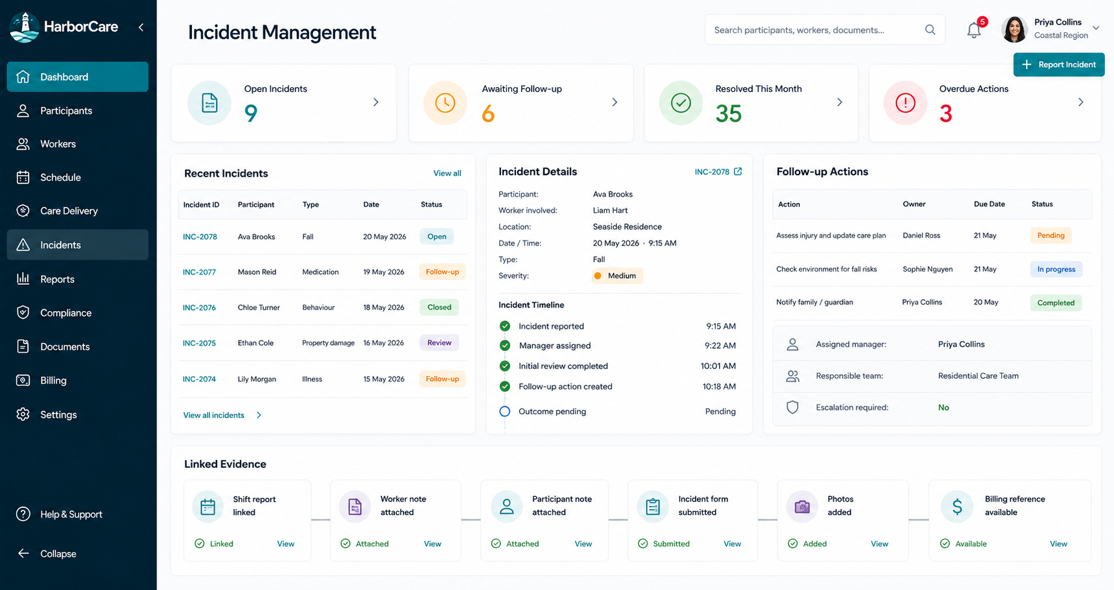Expand the Priya Collins profile dropdown
Screen dimensions: 1114x590
[x=1096, y=28]
